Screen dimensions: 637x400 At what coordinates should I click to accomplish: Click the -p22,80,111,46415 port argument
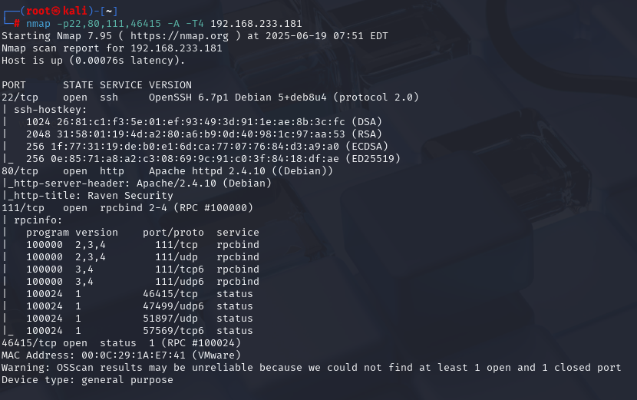109,24
